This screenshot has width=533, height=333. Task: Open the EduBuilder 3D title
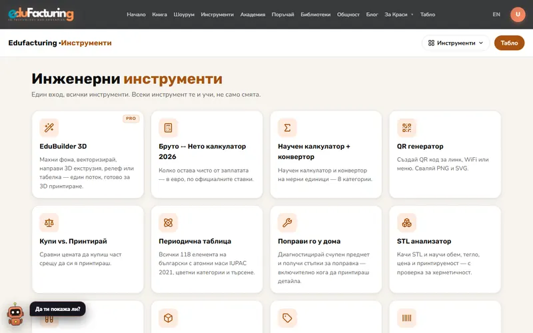pos(63,146)
